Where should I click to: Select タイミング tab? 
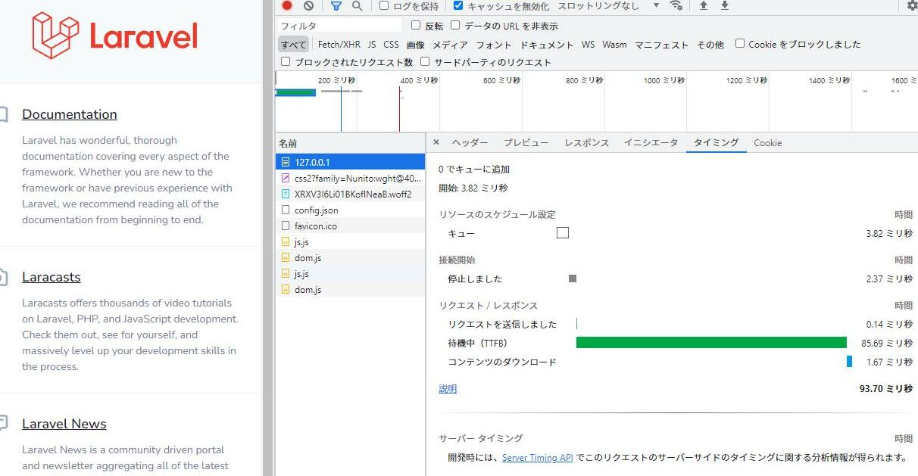716,142
